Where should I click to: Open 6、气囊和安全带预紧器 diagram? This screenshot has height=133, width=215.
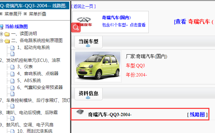coord(40,87)
